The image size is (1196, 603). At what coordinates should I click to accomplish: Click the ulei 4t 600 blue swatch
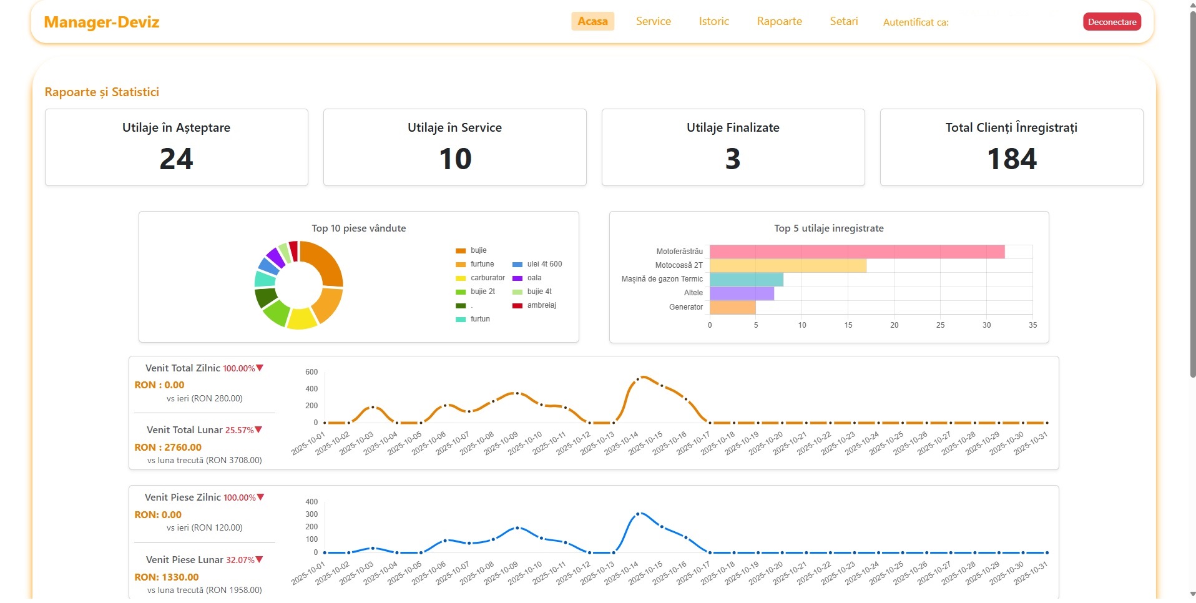[517, 265]
